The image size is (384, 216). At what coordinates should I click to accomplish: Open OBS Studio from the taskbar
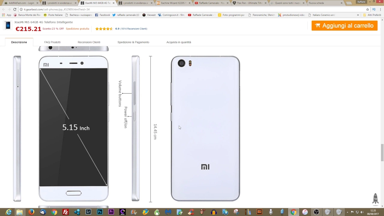(316, 212)
